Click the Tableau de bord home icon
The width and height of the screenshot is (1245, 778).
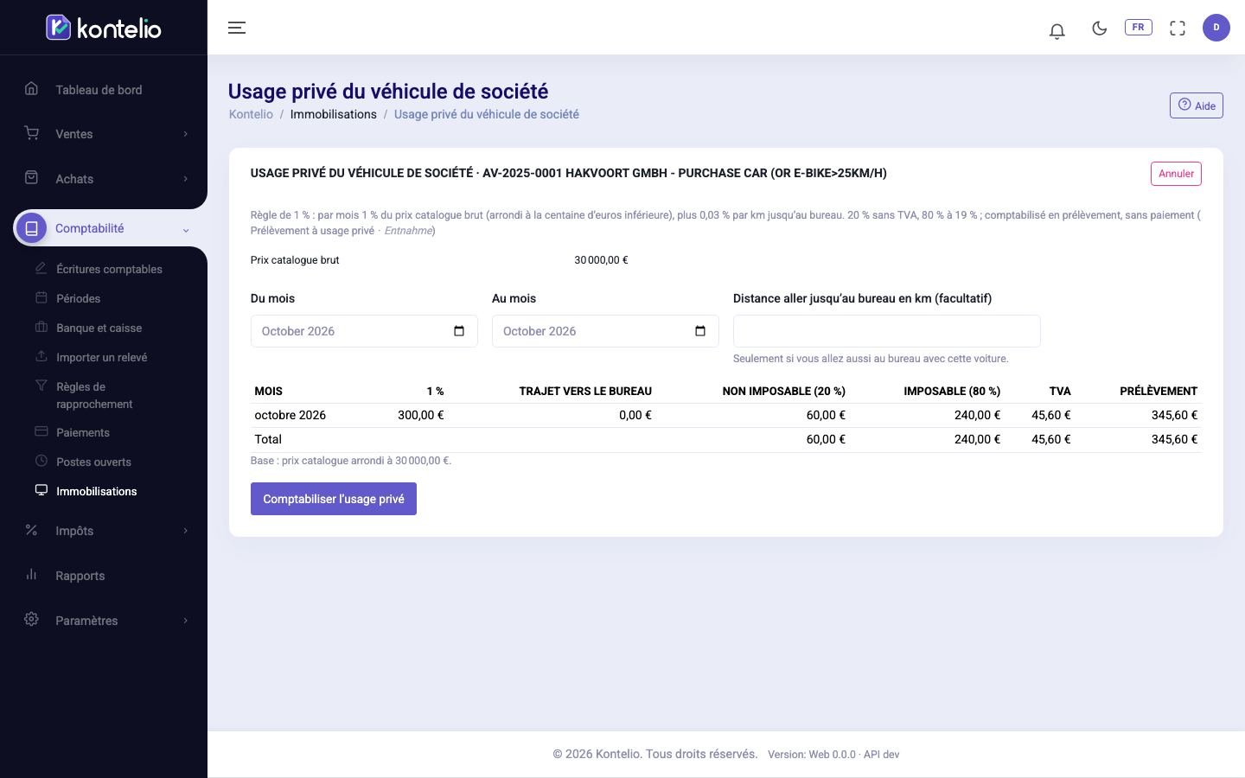[x=32, y=88]
